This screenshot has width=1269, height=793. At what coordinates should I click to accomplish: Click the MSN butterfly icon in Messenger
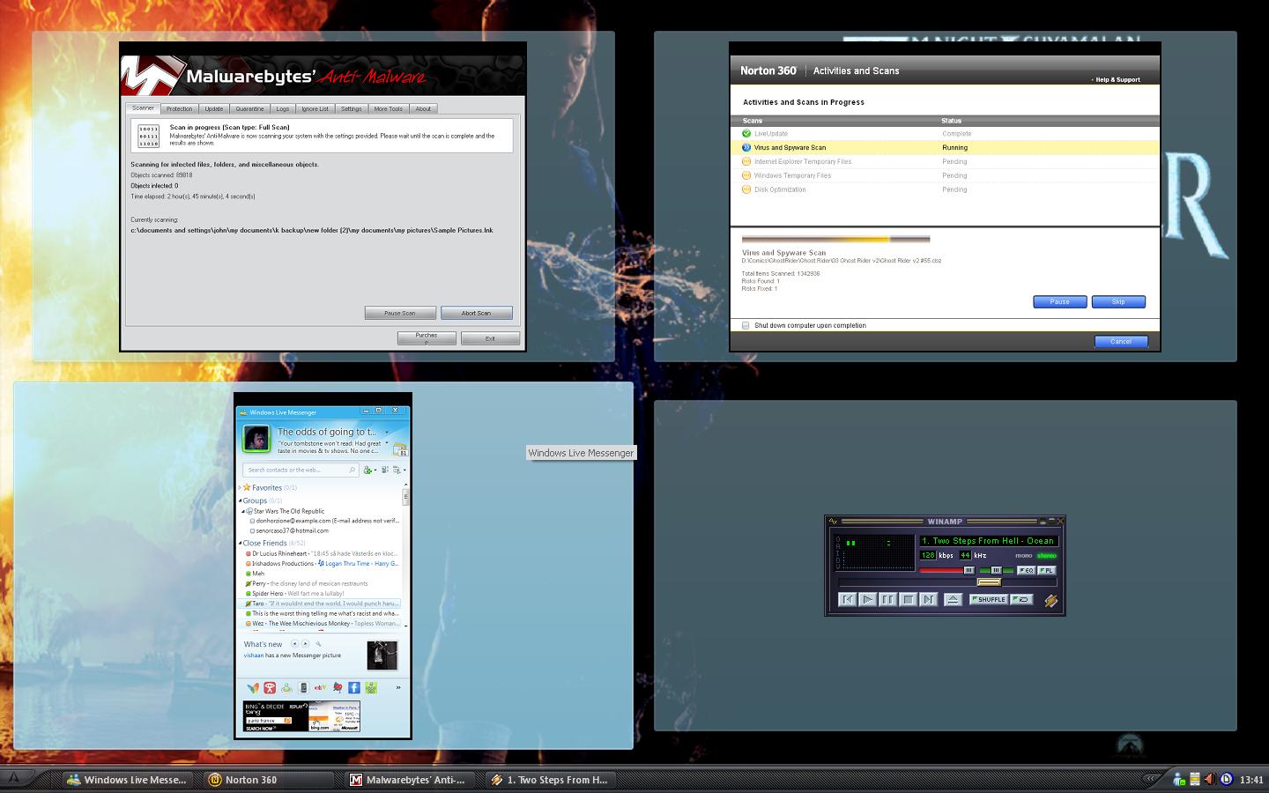click(253, 688)
